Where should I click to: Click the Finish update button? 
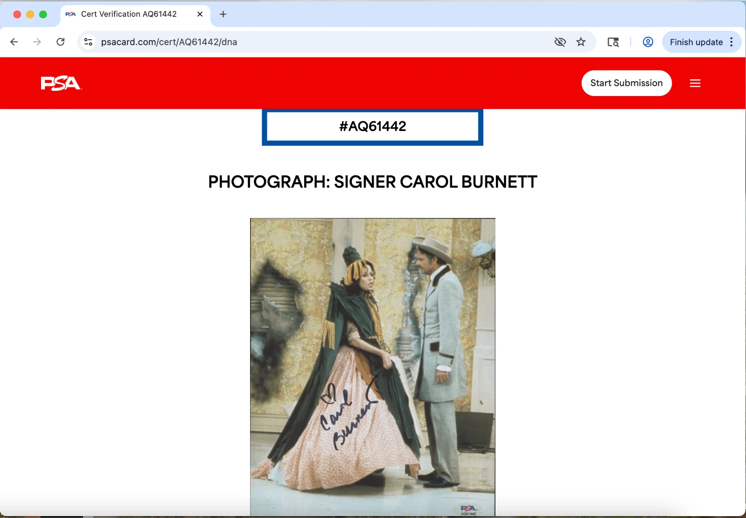click(x=696, y=42)
